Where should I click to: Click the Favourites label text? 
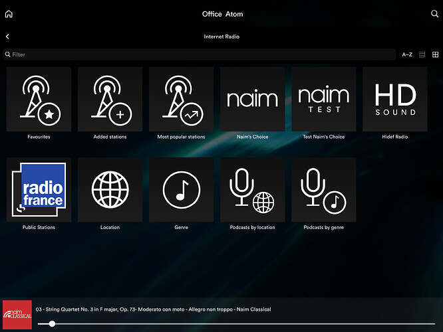pyautogui.click(x=39, y=137)
